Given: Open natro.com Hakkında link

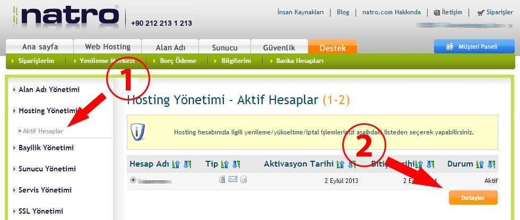Looking at the screenshot, I should [x=392, y=12].
